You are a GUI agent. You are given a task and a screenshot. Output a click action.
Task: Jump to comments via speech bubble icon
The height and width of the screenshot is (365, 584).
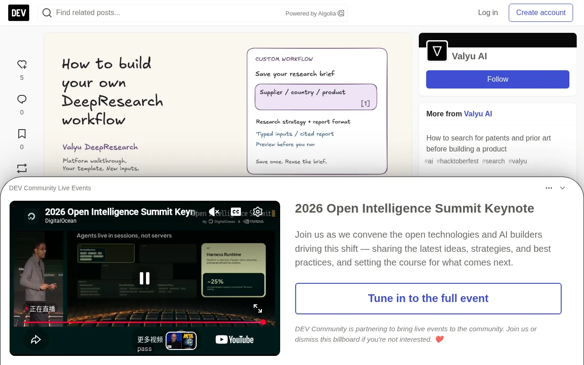coord(22,99)
